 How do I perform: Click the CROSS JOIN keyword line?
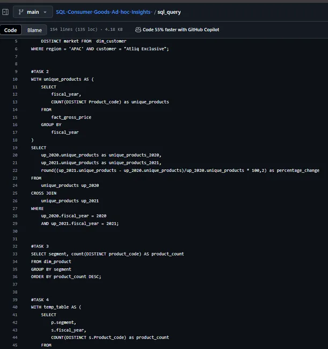(x=43, y=193)
